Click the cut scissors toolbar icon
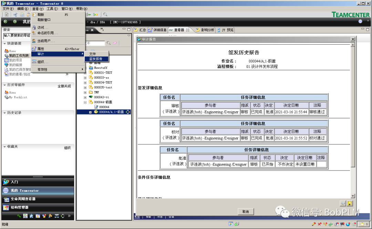 pyautogui.click(x=15, y=14)
